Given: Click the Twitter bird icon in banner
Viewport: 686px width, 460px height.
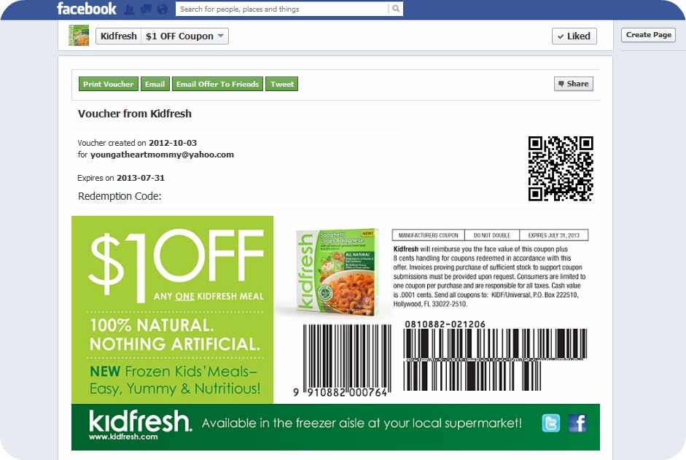Looking at the screenshot, I should (x=551, y=424).
